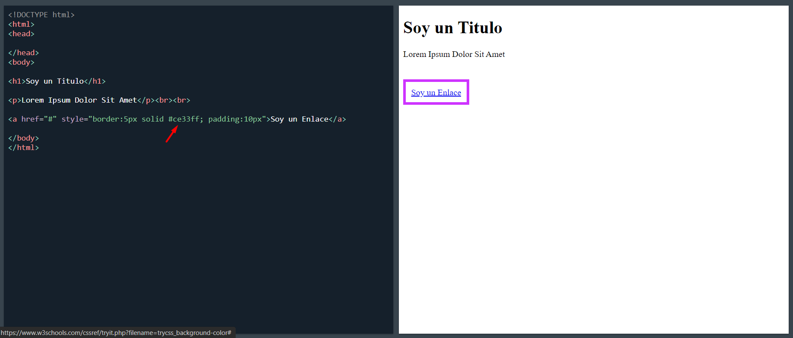The height and width of the screenshot is (338, 793).
Task: Click the opening <head> tag in code
Action: pyautogui.click(x=21, y=34)
